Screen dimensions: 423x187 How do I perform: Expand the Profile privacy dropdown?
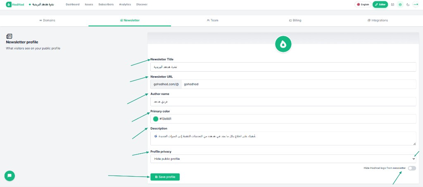click(x=283, y=159)
